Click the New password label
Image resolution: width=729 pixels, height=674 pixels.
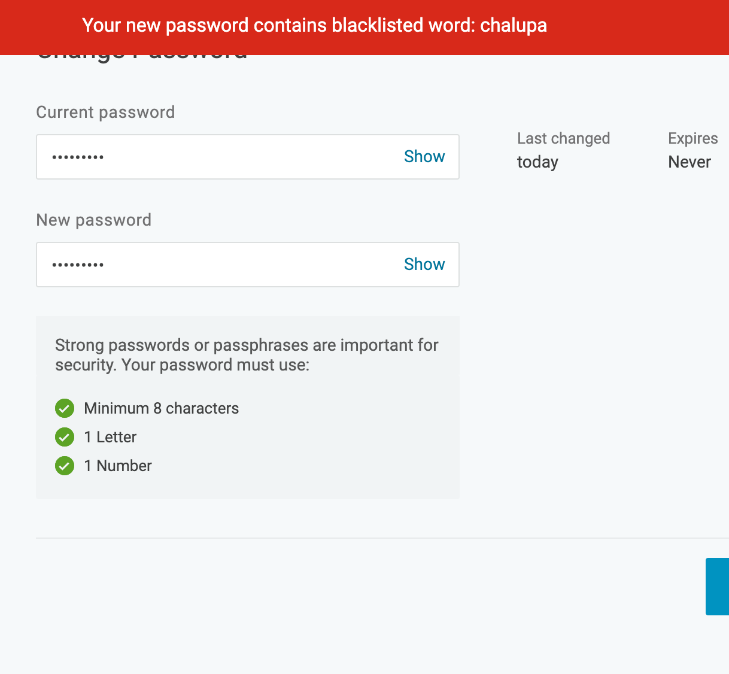(x=94, y=220)
